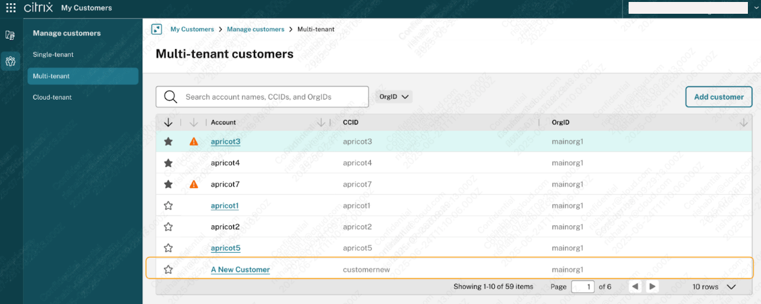761x304 pixels.
Task: Click the warning icon next to apricot3
Action: pyautogui.click(x=193, y=142)
